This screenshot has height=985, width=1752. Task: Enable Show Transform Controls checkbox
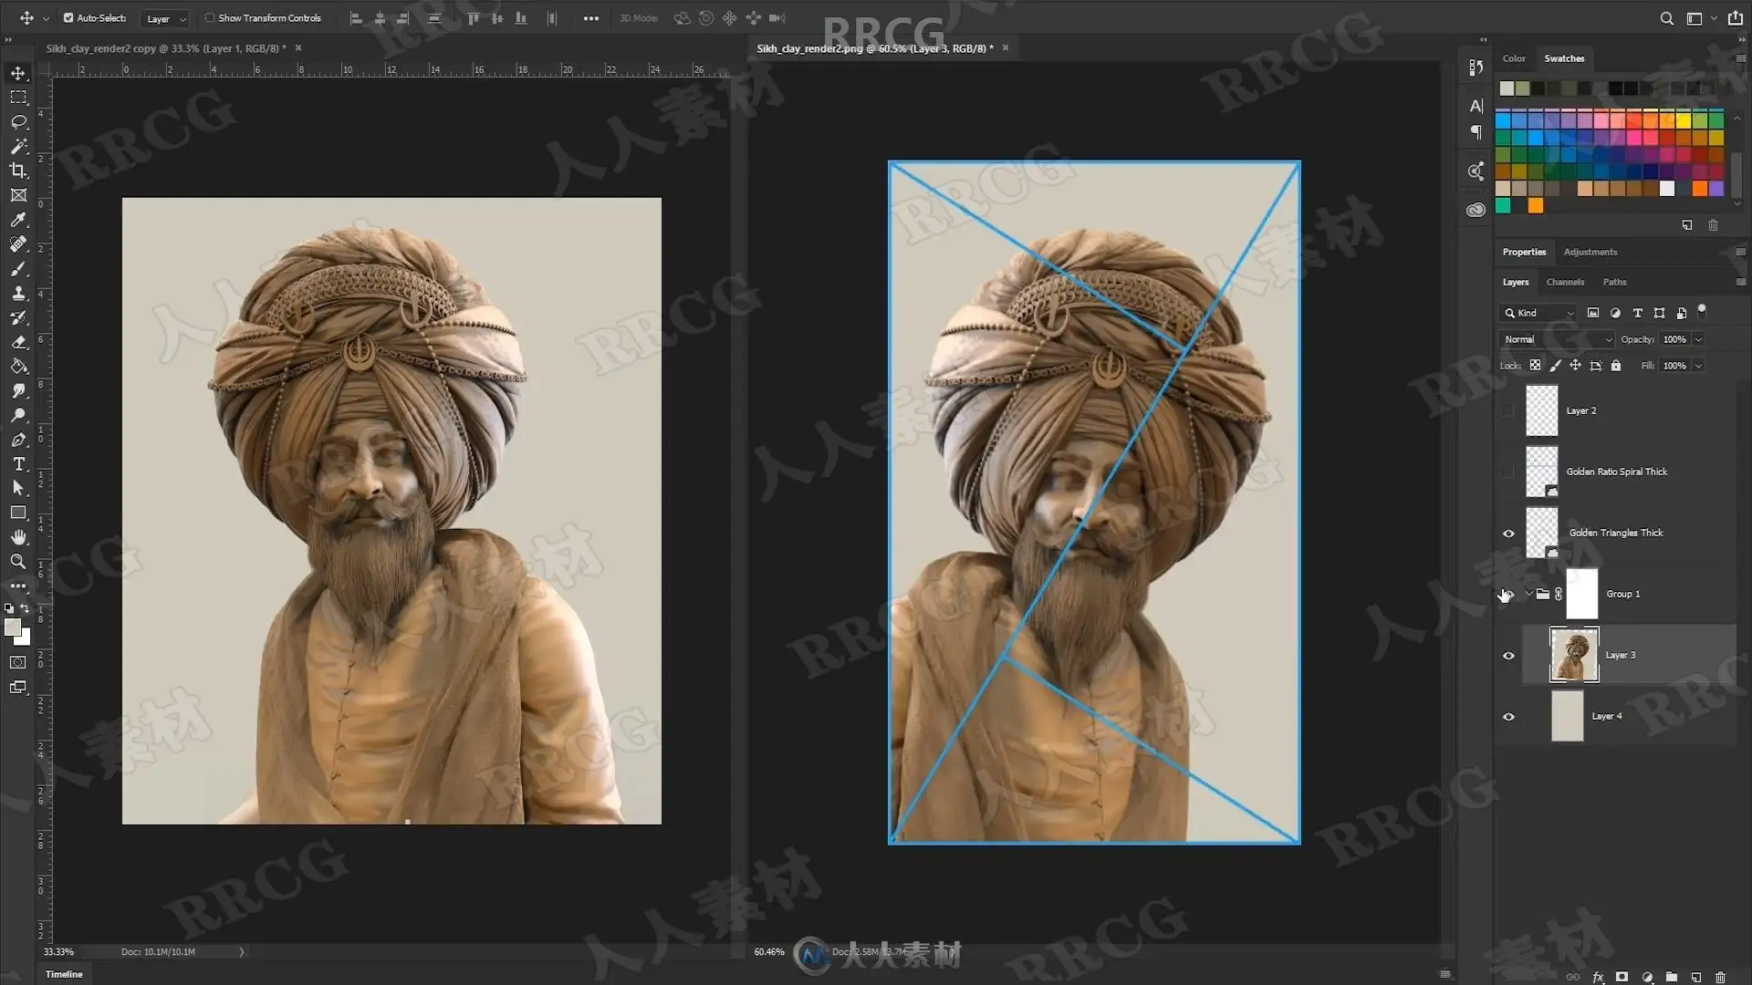pos(210,18)
